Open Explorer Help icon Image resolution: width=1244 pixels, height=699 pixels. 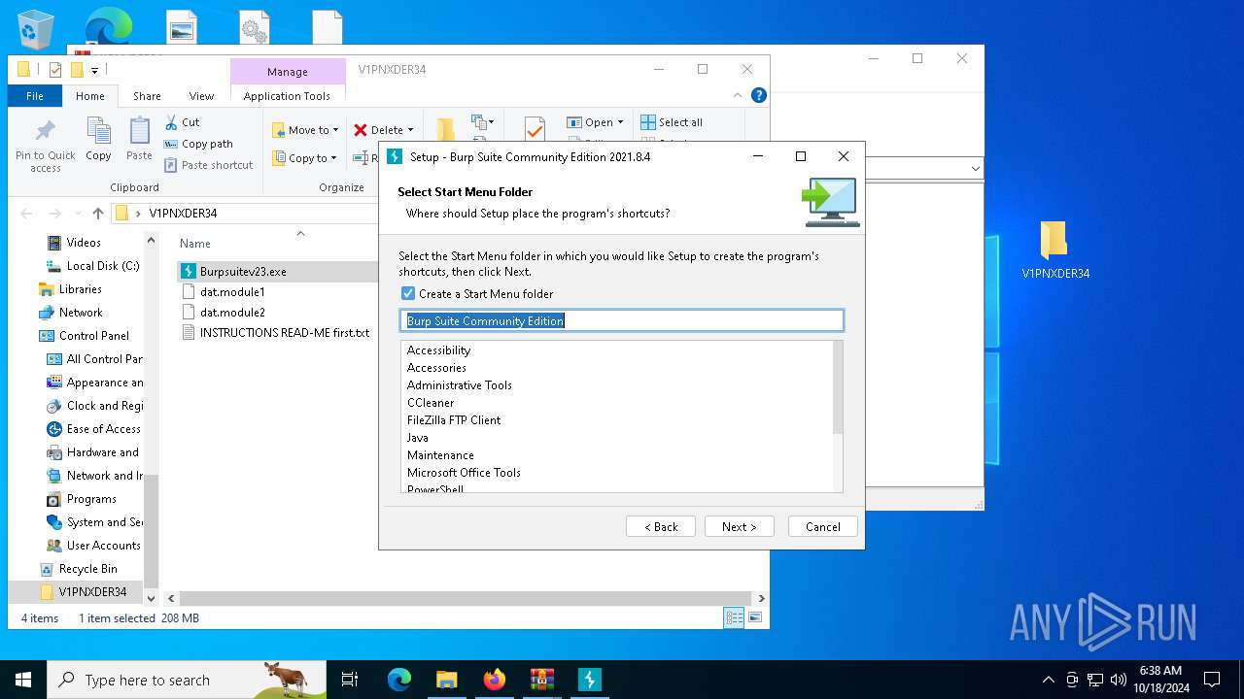coord(759,95)
